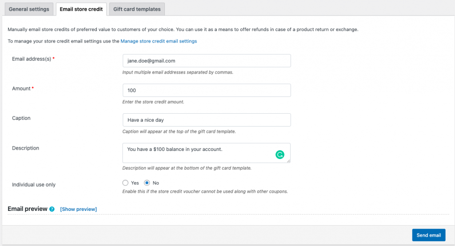Click the 'Email preview' section heading
This screenshot has width=455, height=246.
tap(28, 209)
